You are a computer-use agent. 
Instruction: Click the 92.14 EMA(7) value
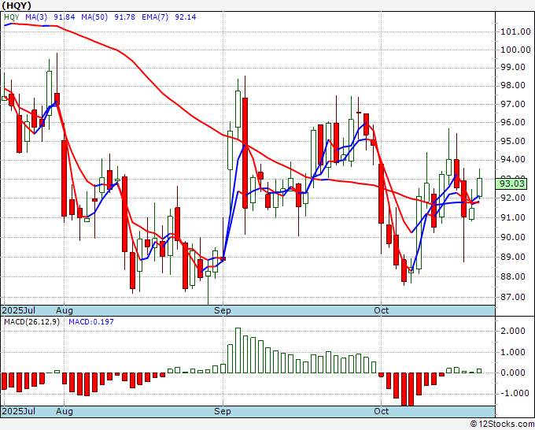click(x=185, y=17)
